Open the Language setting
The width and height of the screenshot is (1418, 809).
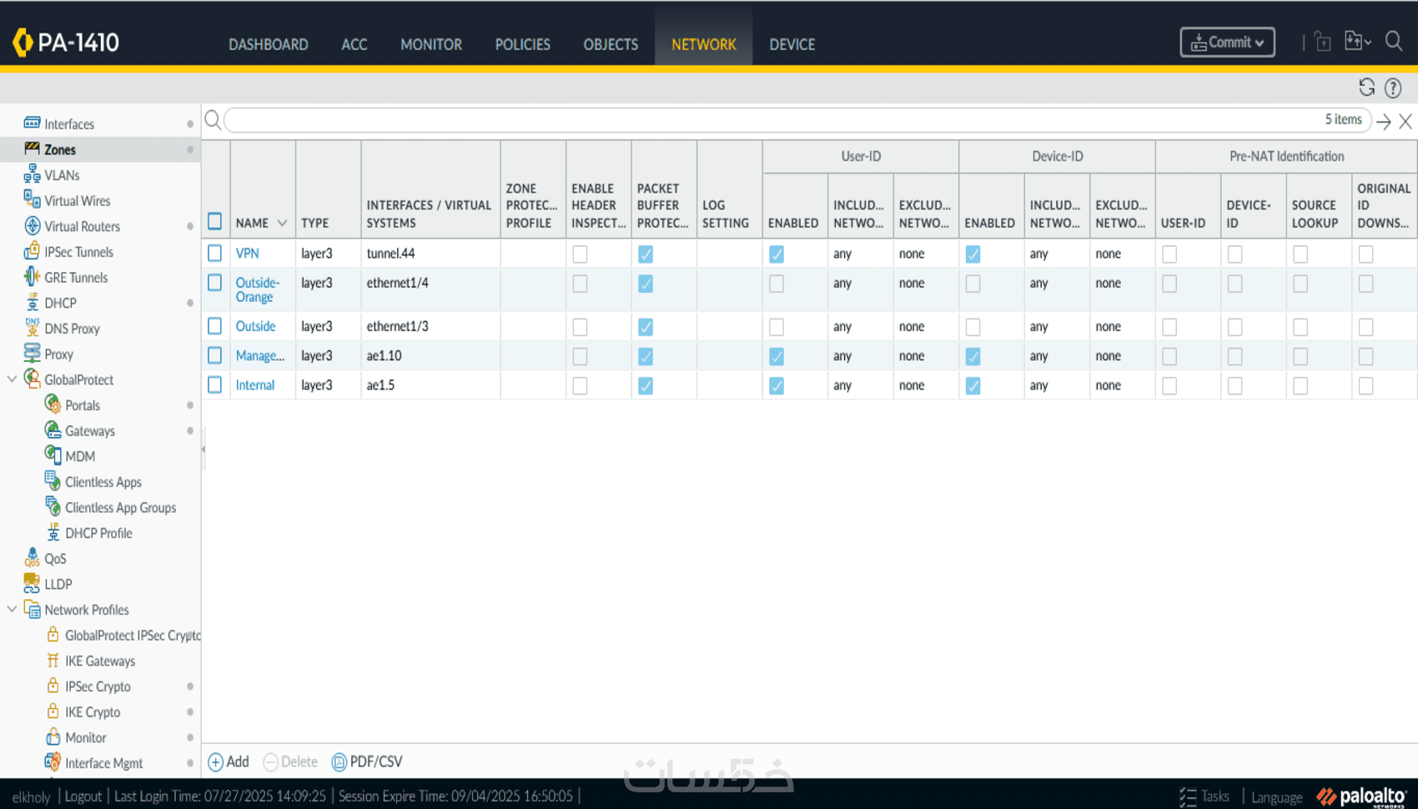(x=1276, y=797)
